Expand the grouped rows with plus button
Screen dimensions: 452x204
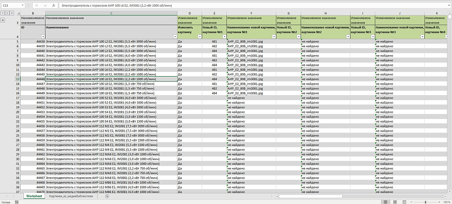[3, 20]
